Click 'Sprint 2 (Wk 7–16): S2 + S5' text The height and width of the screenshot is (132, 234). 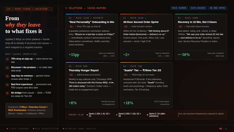coord(129,115)
